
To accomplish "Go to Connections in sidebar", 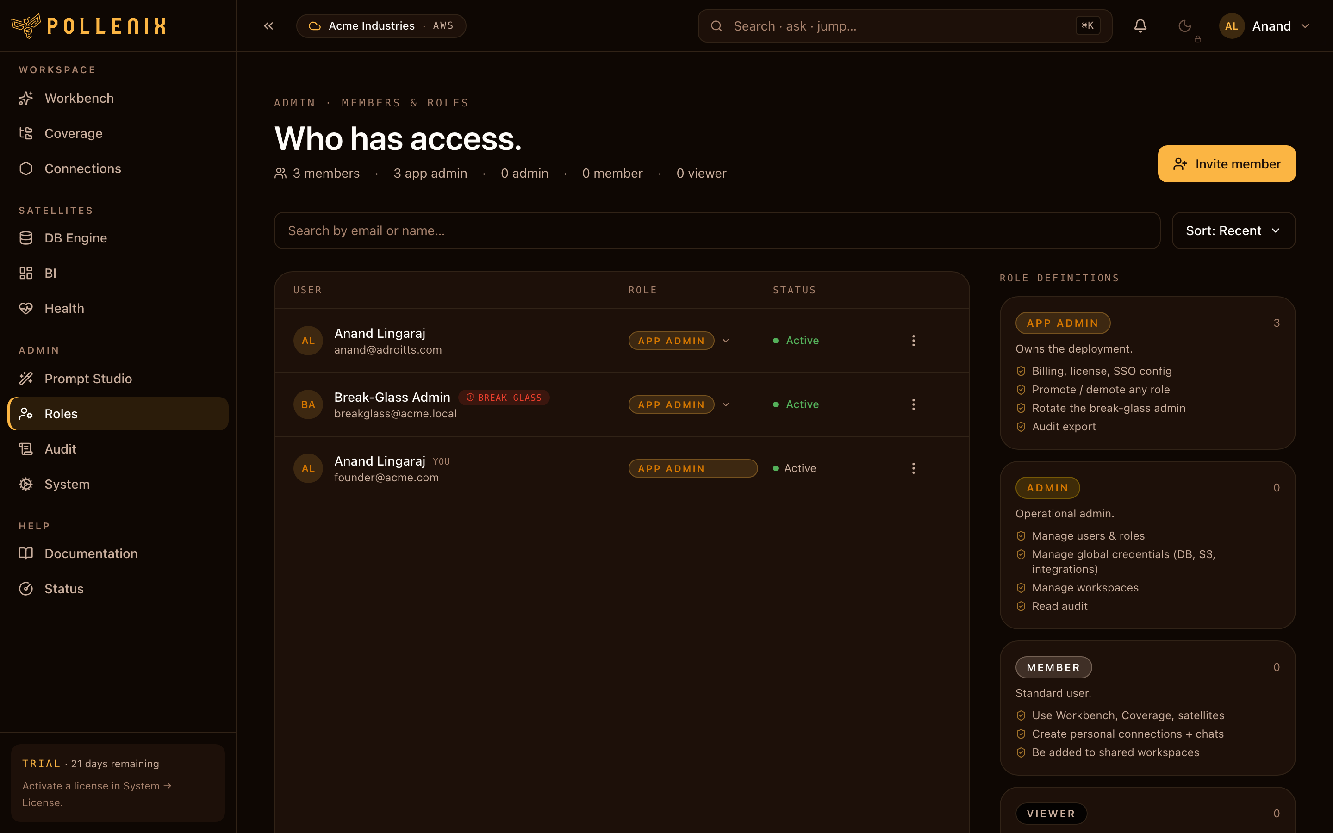I will (118, 168).
